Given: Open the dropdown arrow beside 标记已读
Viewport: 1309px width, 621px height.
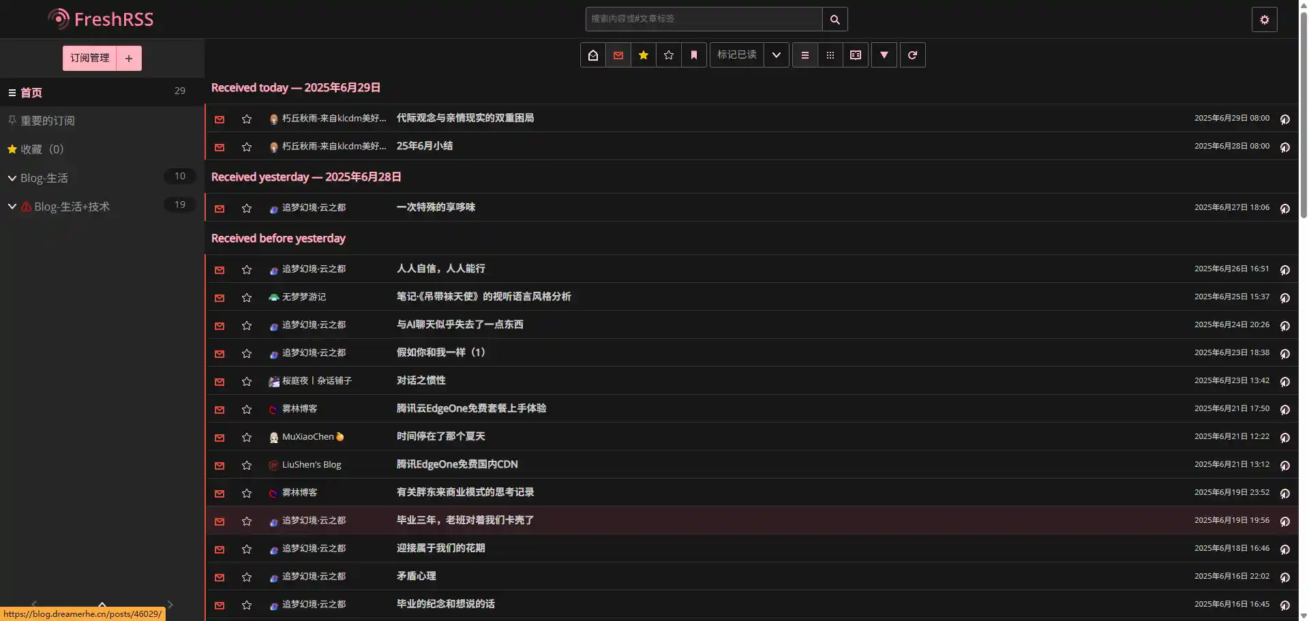Looking at the screenshot, I should click(776, 55).
